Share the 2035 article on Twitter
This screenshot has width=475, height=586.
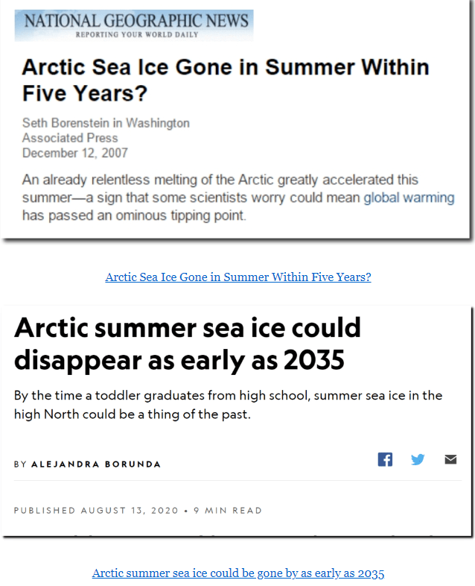(418, 459)
